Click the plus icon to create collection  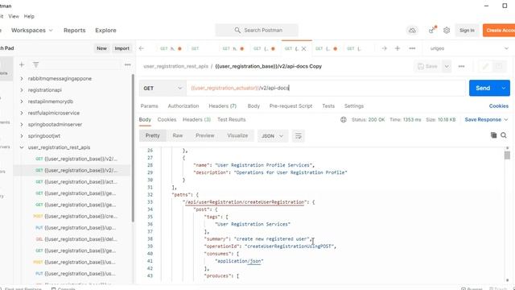click(x=22, y=64)
